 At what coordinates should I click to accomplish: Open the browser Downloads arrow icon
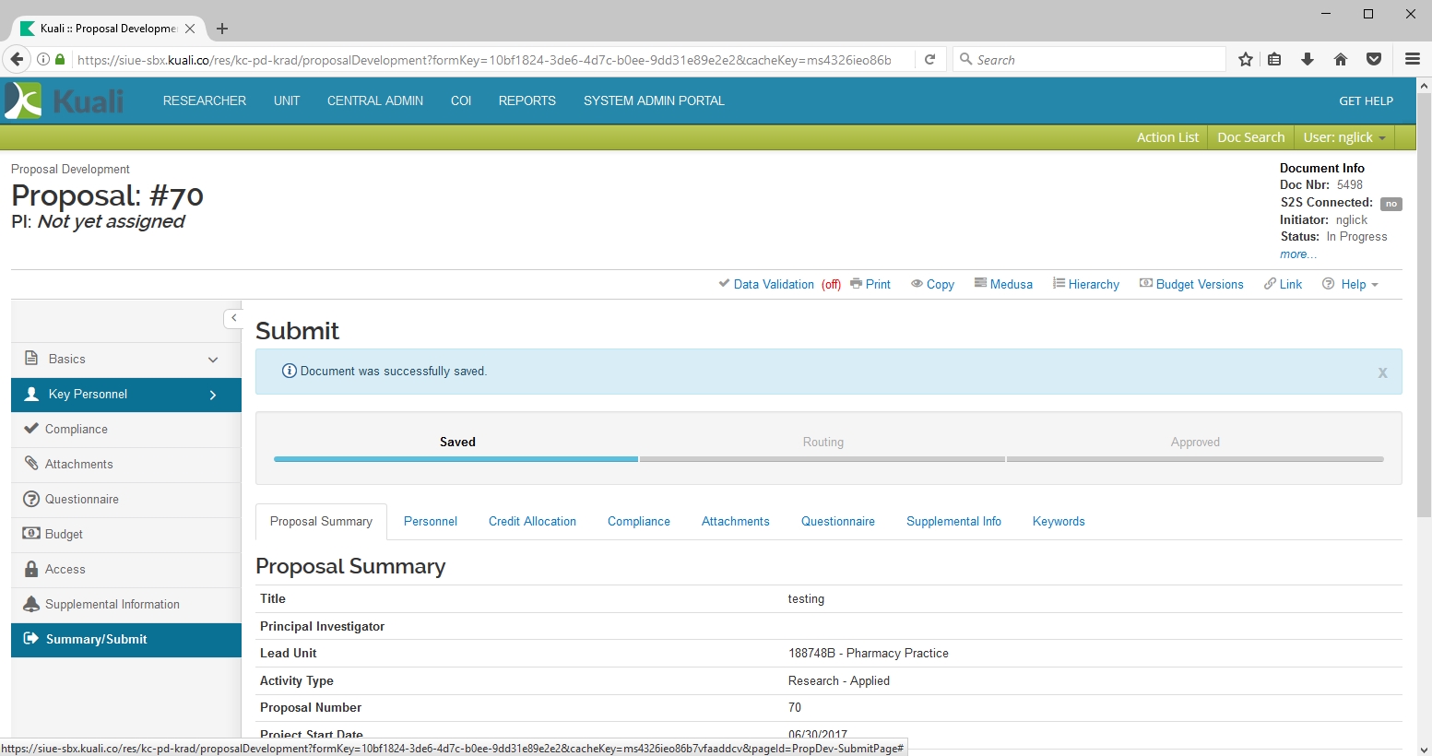coord(1308,60)
